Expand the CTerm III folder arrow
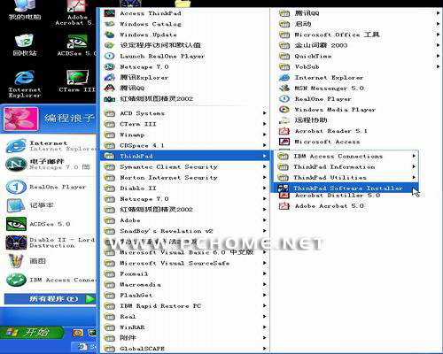 point(265,124)
